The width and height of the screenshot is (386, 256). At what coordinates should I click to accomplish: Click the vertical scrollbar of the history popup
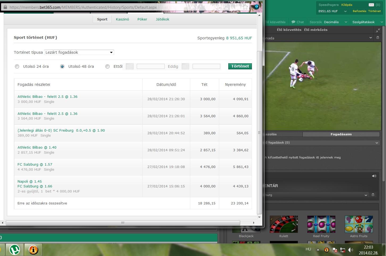click(260, 133)
